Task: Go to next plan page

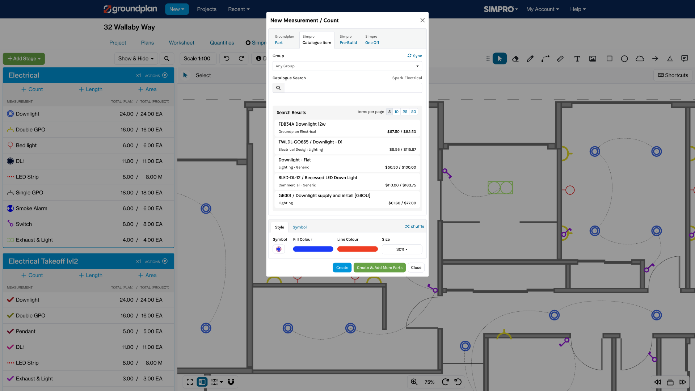Action: click(x=683, y=382)
